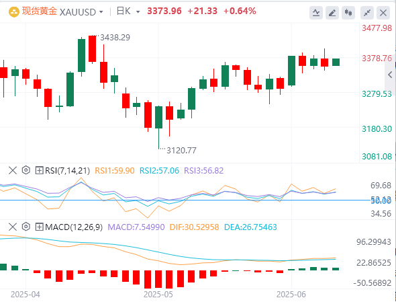Remove the MACD indicator panel
This screenshot has width=396, height=302.
(x=13, y=227)
